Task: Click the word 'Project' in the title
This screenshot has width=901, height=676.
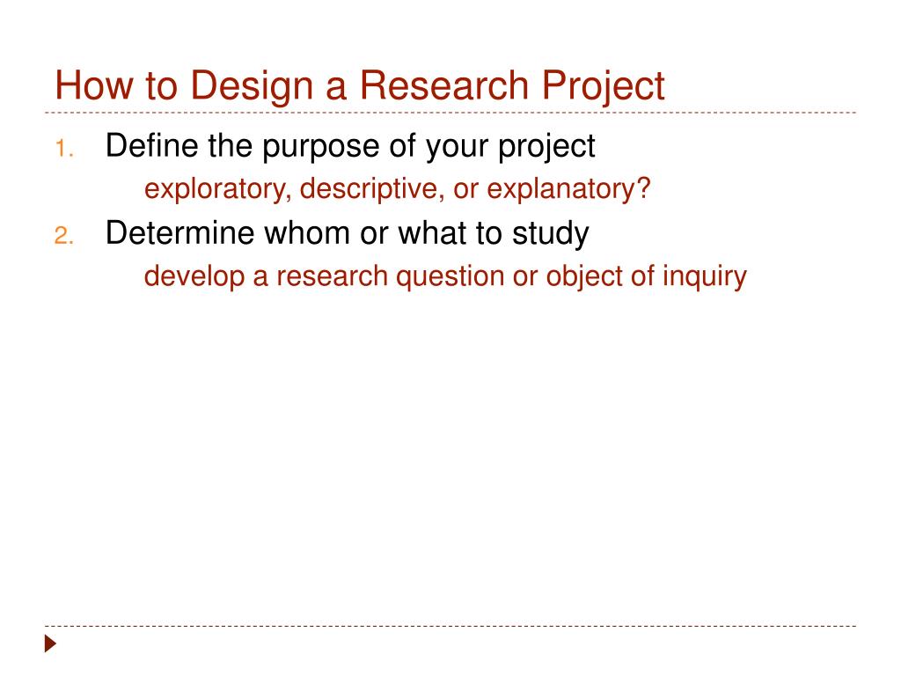Action: pyautogui.click(x=604, y=87)
